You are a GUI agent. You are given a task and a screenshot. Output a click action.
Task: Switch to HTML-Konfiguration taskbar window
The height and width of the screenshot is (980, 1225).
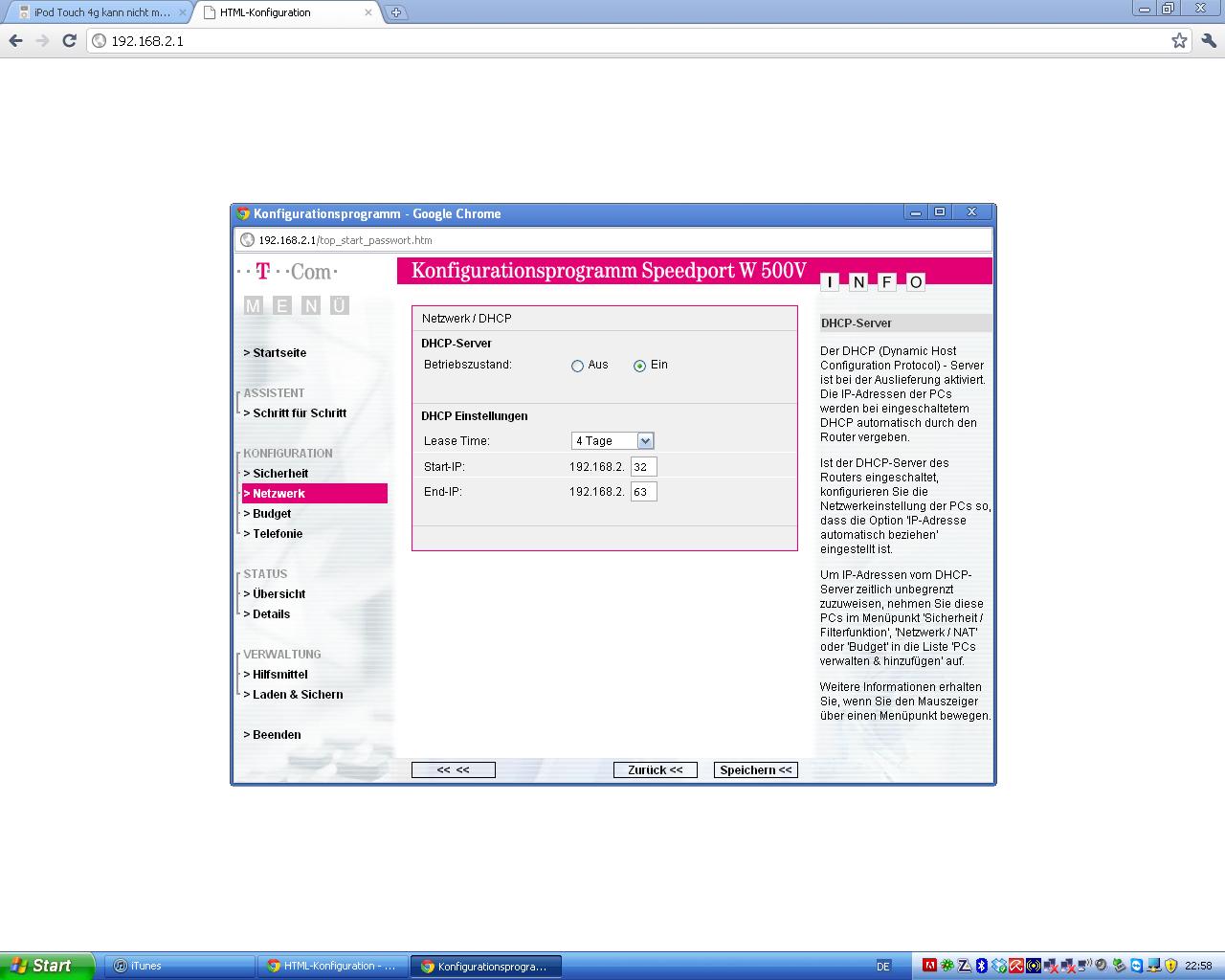(x=333, y=967)
